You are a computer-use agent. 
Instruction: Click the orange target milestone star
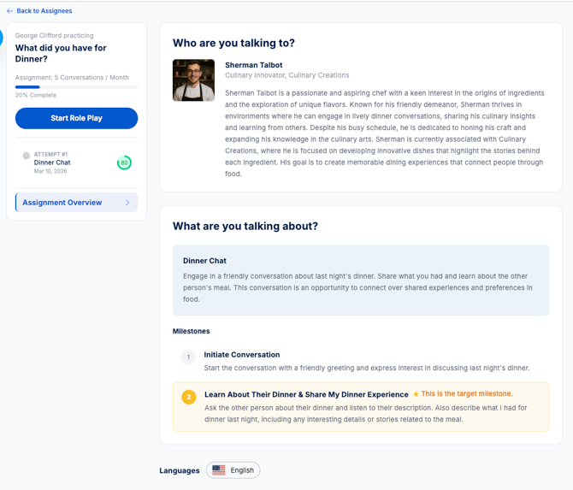(x=416, y=394)
